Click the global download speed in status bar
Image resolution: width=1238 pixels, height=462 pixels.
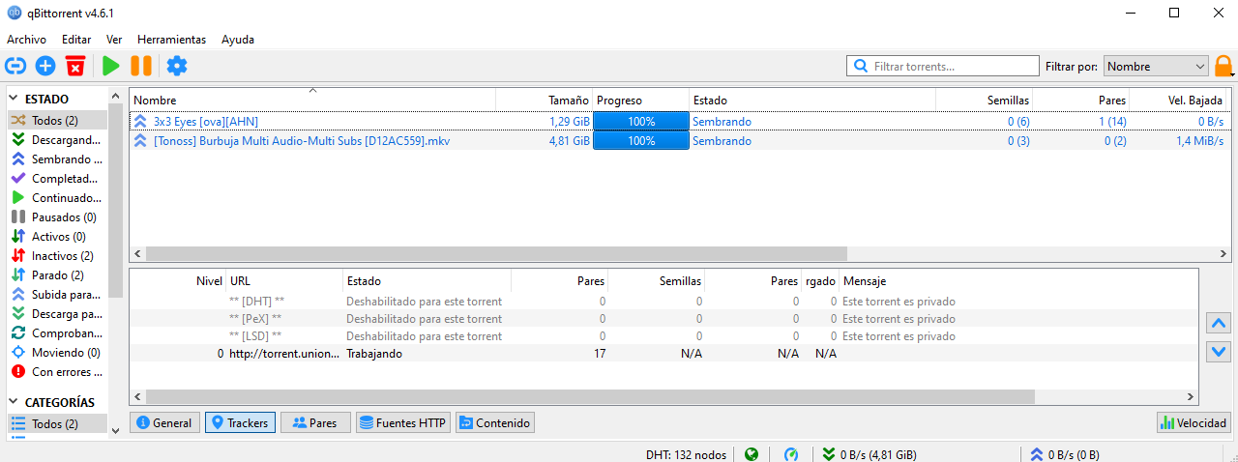(870, 454)
